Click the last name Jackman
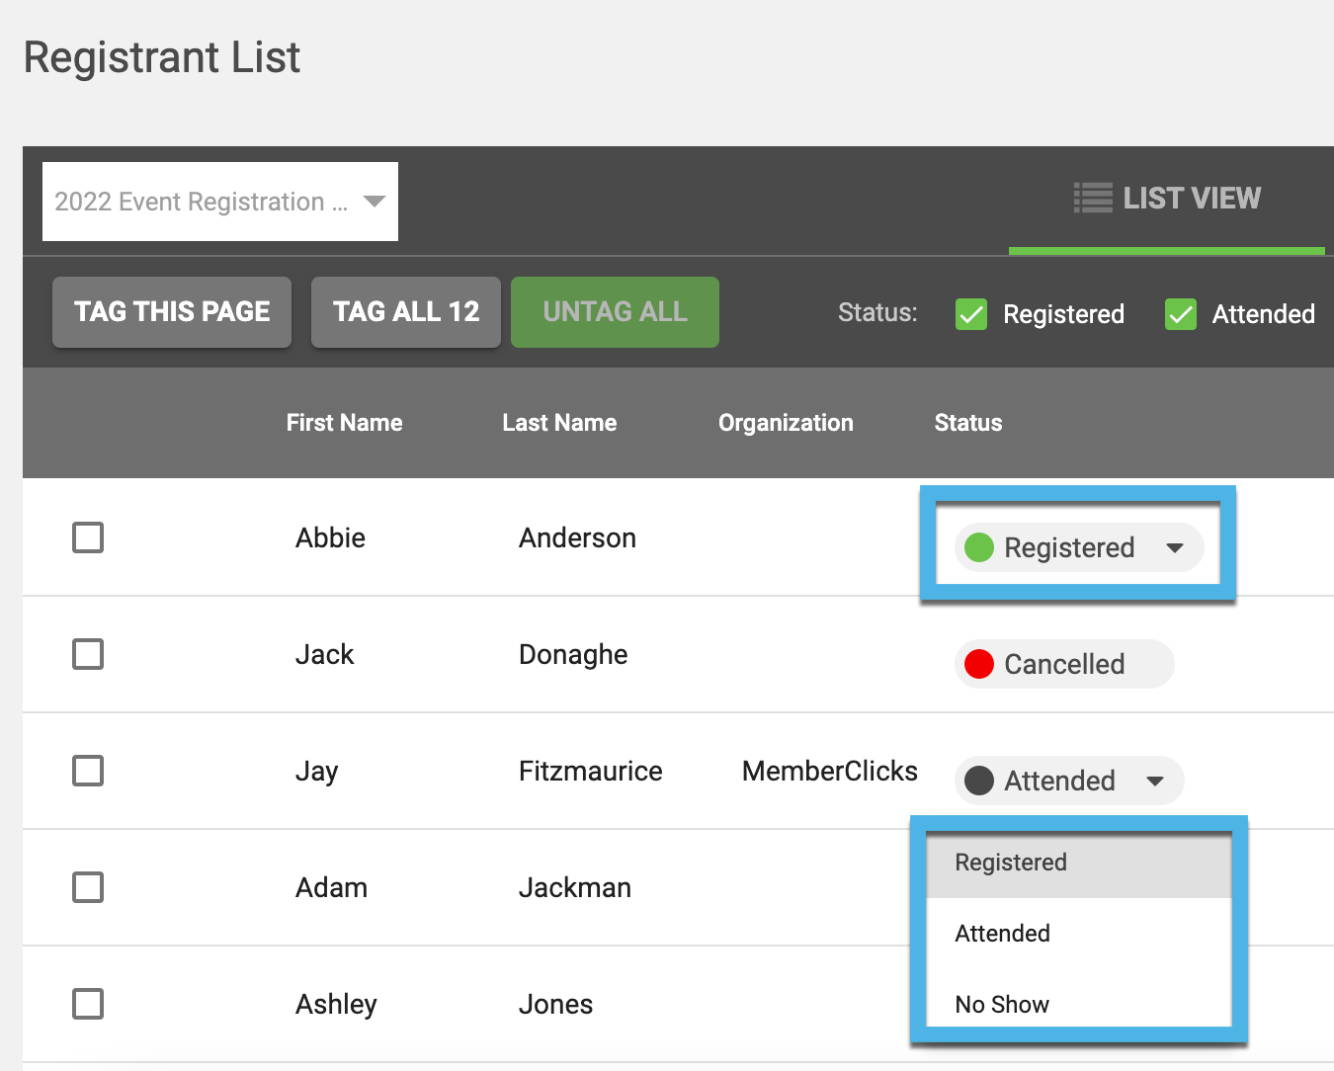Viewport: 1334px width, 1071px height. 574,887
